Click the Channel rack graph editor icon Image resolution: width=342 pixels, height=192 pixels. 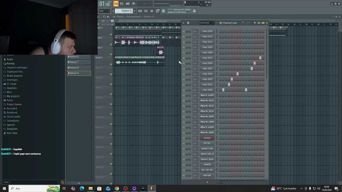tap(259, 23)
